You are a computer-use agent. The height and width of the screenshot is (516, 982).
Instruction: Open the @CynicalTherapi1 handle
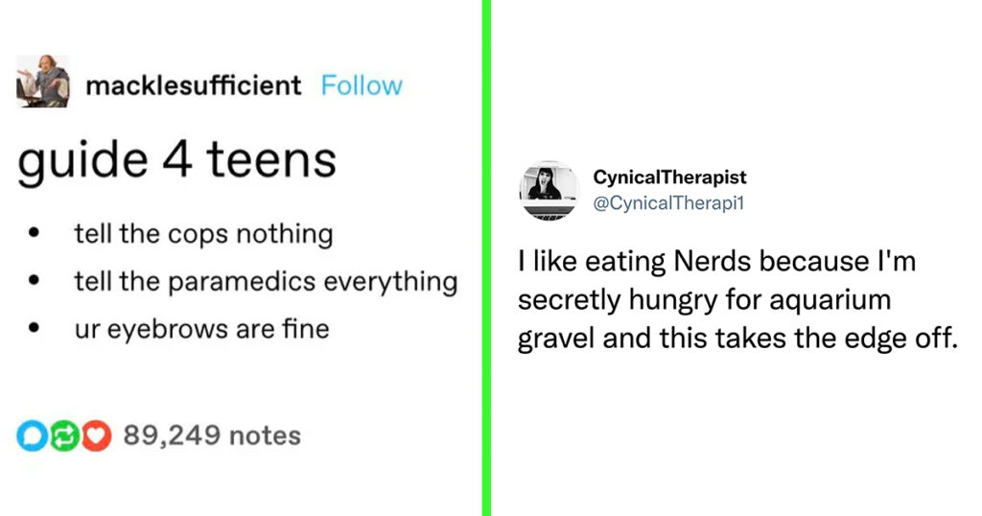[x=668, y=203]
